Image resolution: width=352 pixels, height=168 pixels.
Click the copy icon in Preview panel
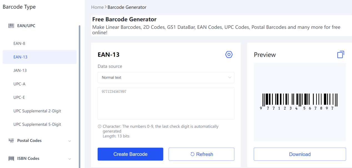(341, 54)
